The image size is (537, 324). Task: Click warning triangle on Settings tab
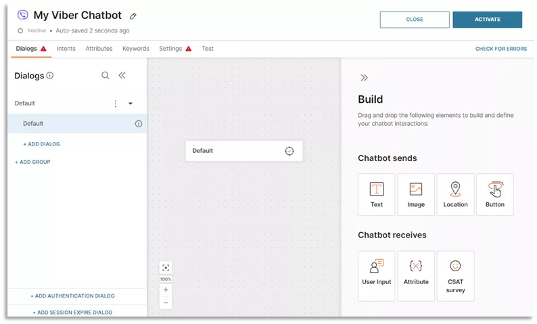[x=189, y=49]
